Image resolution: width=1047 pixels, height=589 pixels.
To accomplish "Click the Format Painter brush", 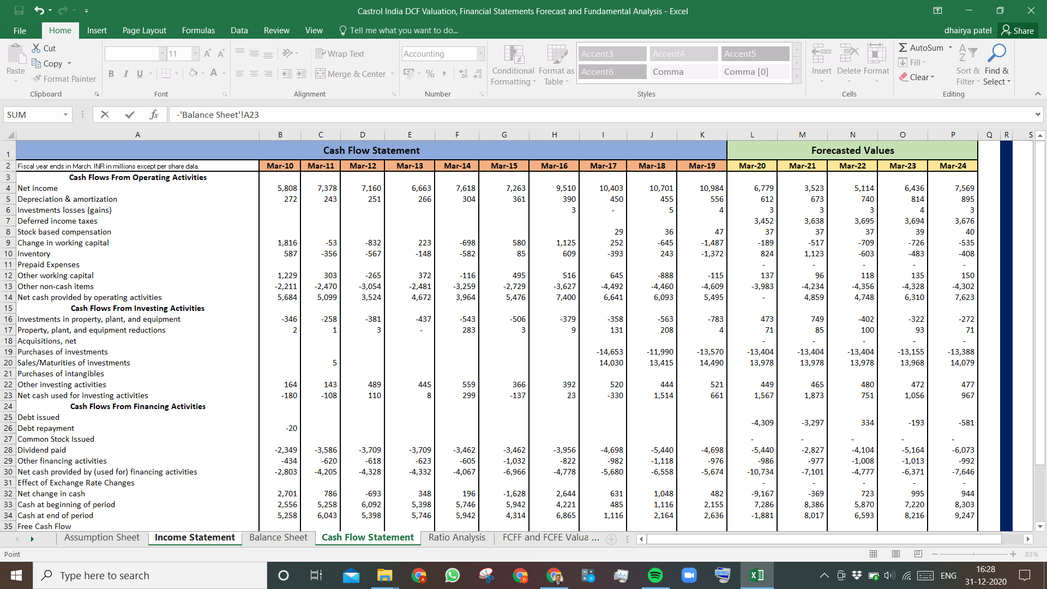I will pyautogui.click(x=37, y=79).
